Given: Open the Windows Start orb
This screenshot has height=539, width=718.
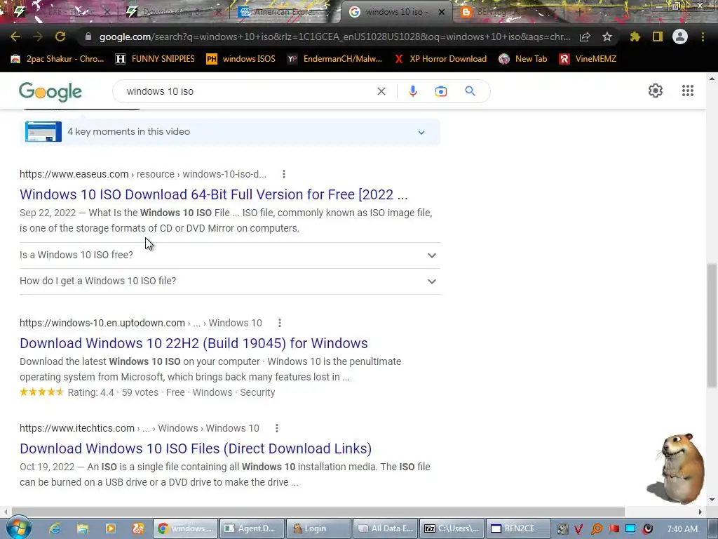Looking at the screenshot, I should coord(18,528).
